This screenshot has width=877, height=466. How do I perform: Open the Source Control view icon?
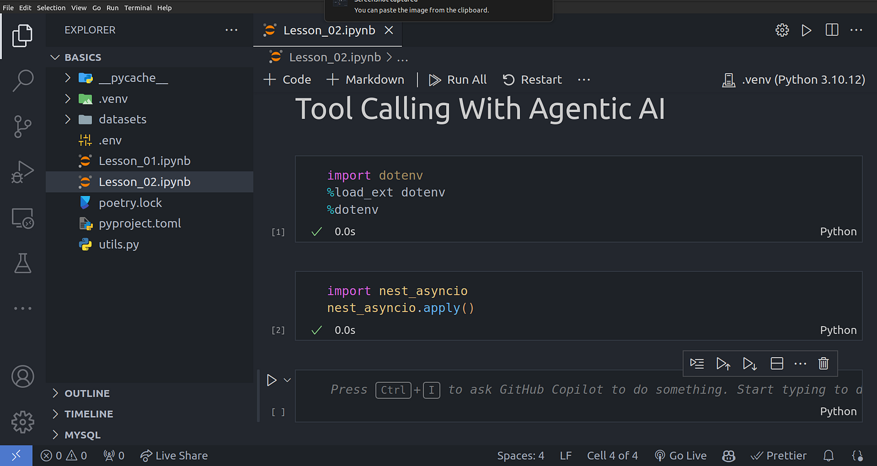coord(23,126)
